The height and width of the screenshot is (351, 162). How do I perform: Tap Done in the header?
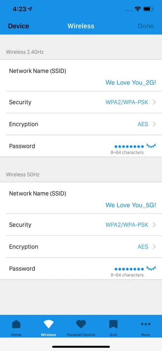146,26
